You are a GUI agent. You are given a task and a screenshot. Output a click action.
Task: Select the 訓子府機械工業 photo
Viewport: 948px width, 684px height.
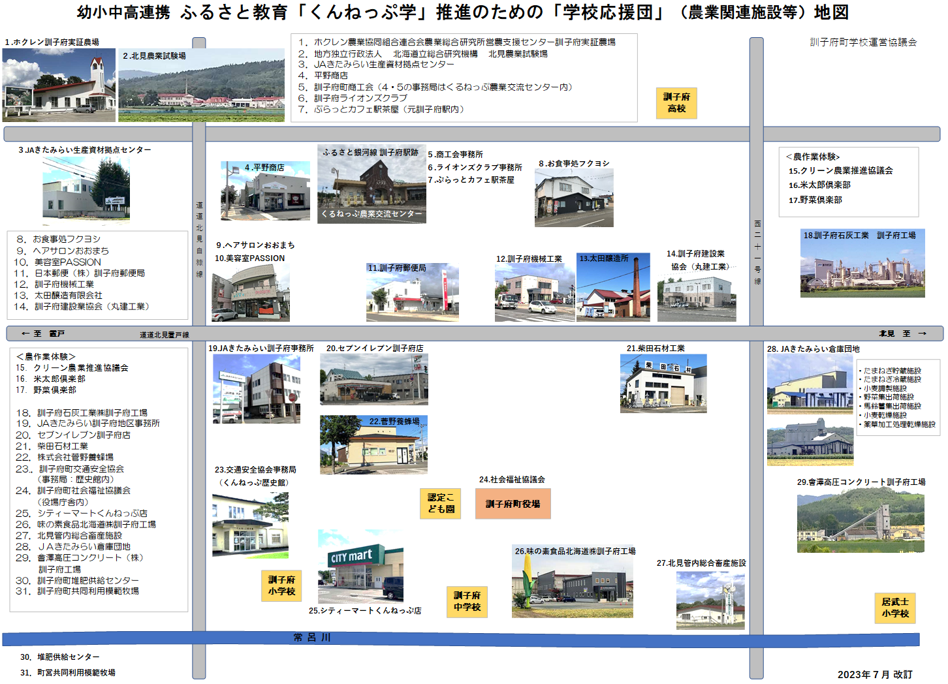(x=535, y=293)
